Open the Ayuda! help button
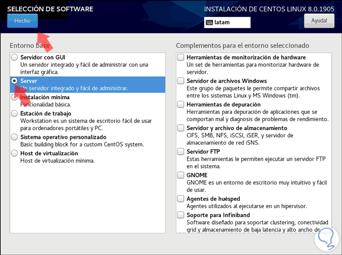342x255 pixels. [x=319, y=21]
